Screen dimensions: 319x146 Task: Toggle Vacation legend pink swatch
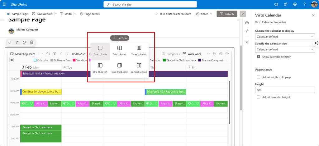[74, 60]
